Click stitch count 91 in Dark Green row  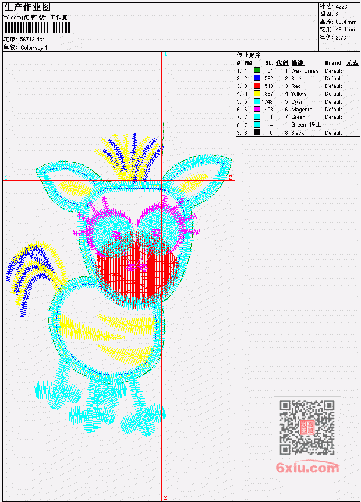271,71
